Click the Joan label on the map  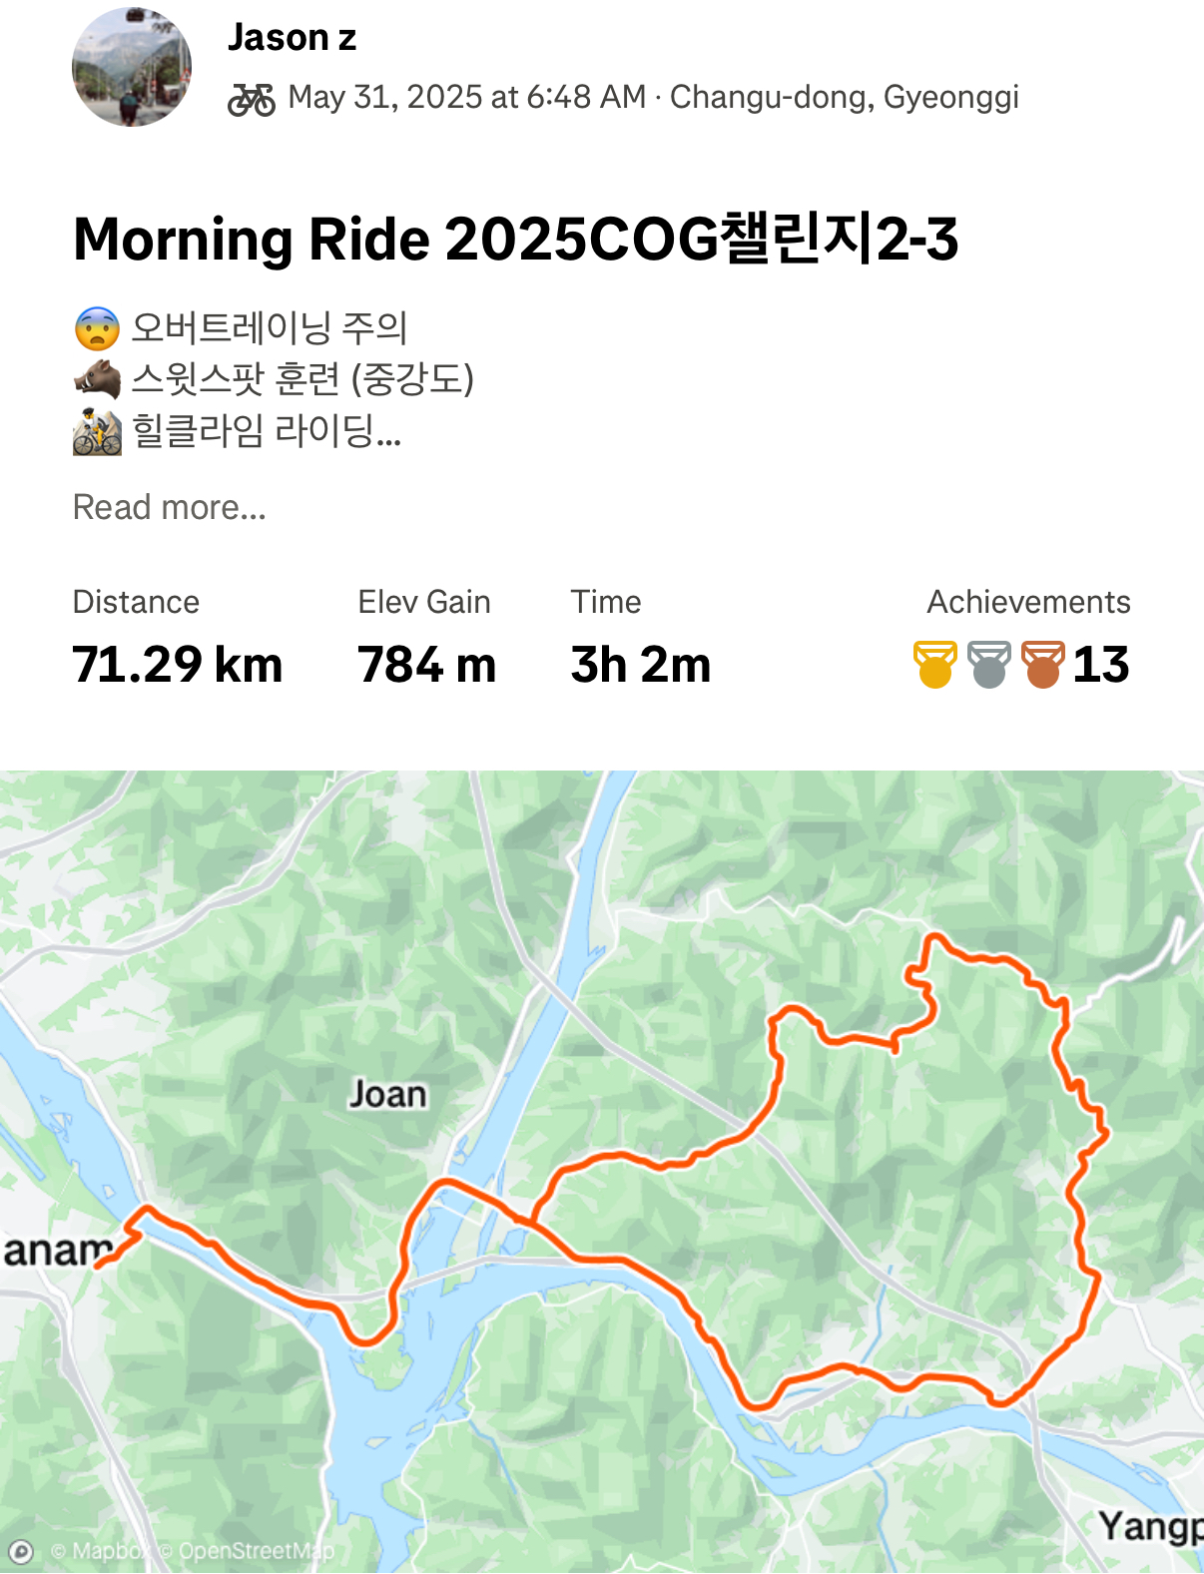(387, 1095)
